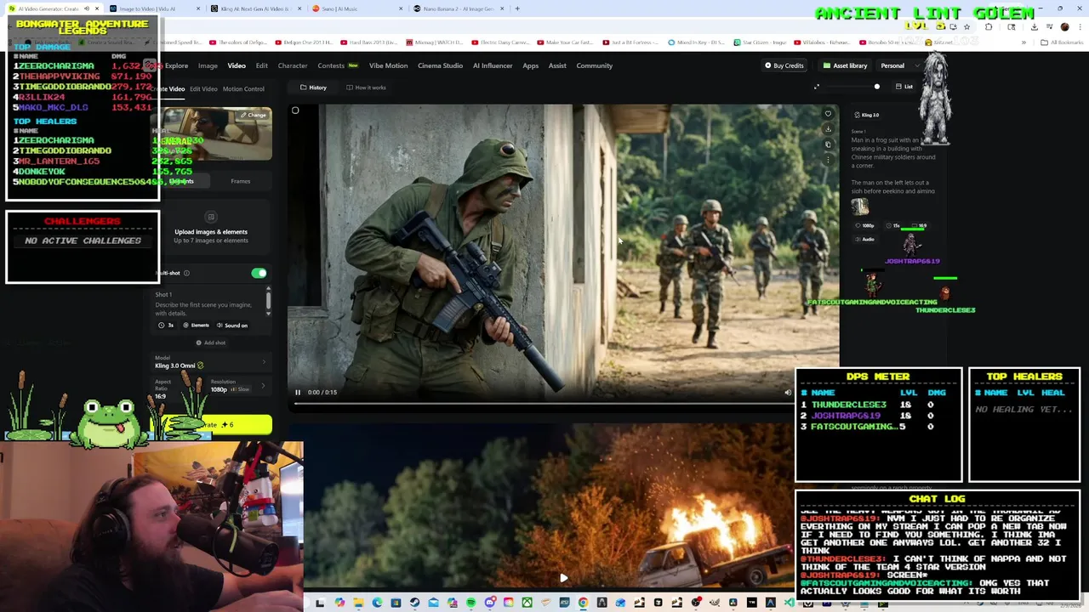
Task: Open the Spotify icon in the taskbar
Action: [470, 603]
